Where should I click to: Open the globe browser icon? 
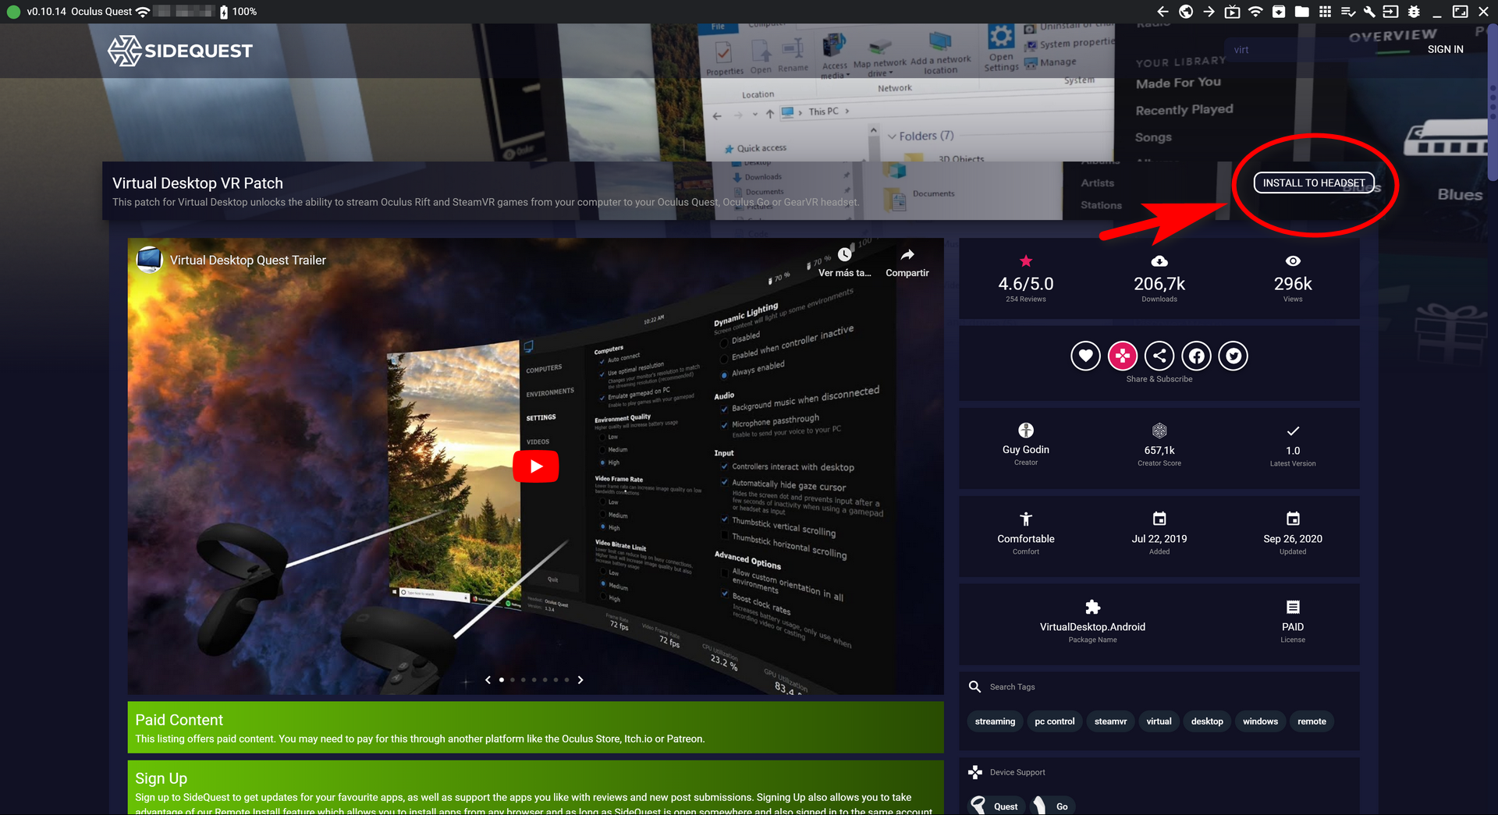1186,12
